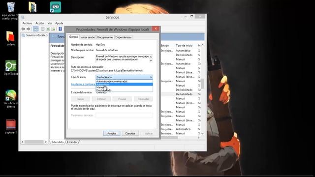This screenshot has height=177, width=315.
Task: Click the Aceptar button
Action: coord(112,133)
